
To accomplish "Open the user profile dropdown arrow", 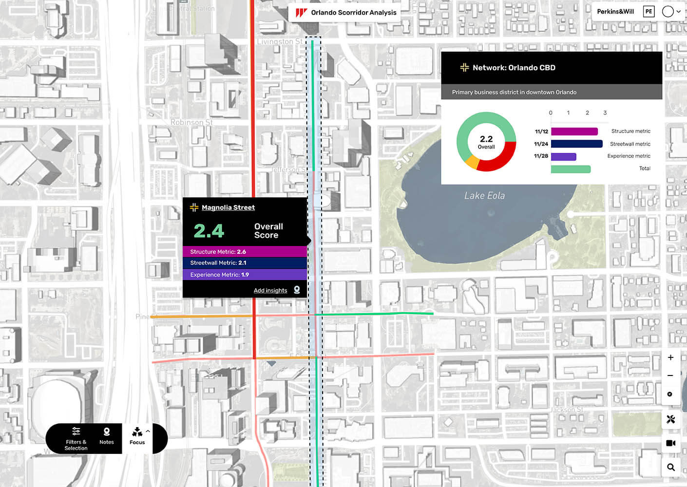I will pyautogui.click(x=678, y=12).
